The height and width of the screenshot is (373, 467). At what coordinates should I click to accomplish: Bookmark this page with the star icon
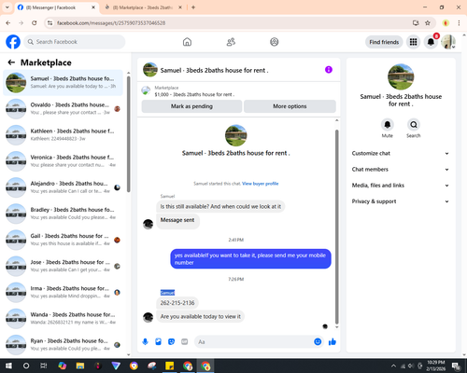tap(428, 23)
